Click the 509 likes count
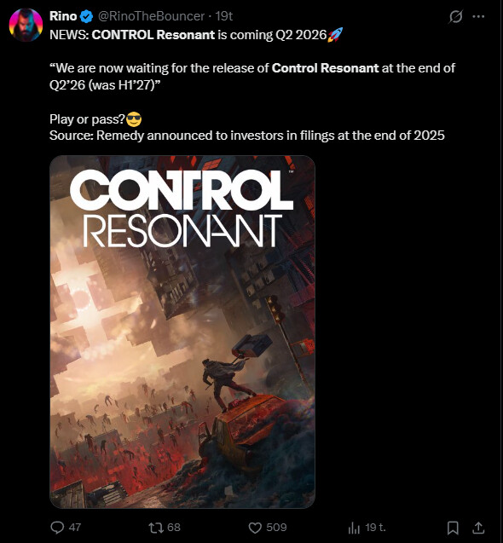This screenshot has height=543, width=503. (276, 528)
